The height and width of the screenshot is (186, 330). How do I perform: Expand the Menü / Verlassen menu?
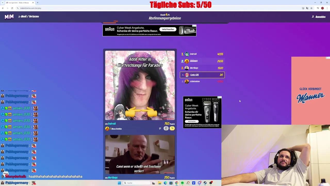pyautogui.click(x=28, y=16)
